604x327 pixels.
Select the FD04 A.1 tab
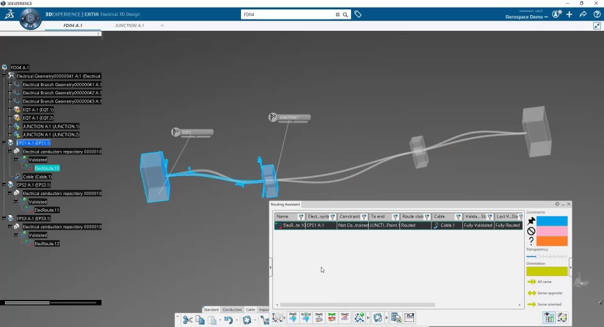pos(73,25)
